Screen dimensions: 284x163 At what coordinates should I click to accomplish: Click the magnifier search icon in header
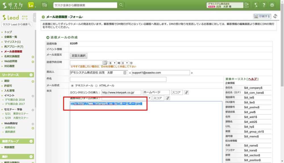(121, 5)
